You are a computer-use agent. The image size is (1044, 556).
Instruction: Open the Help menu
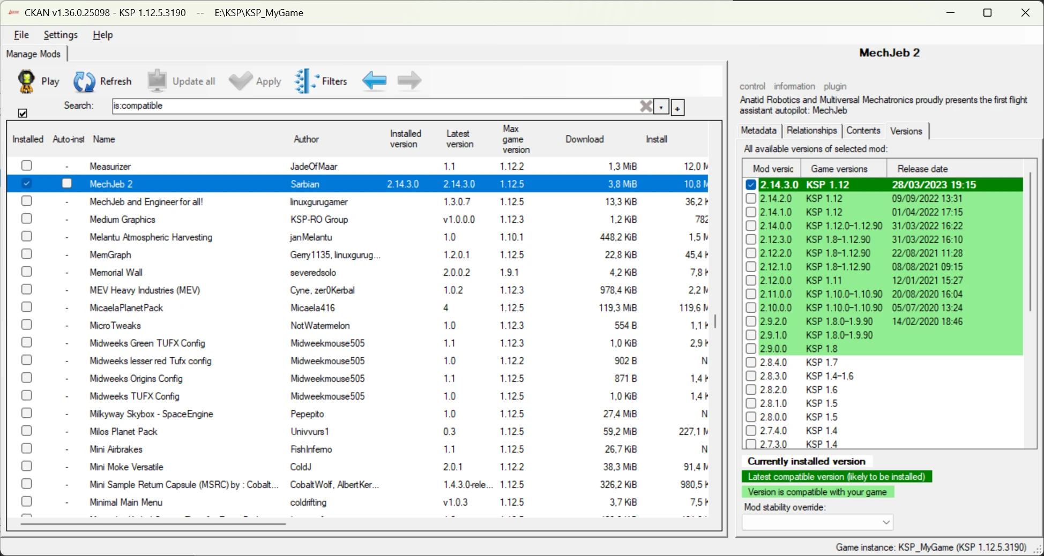103,35
